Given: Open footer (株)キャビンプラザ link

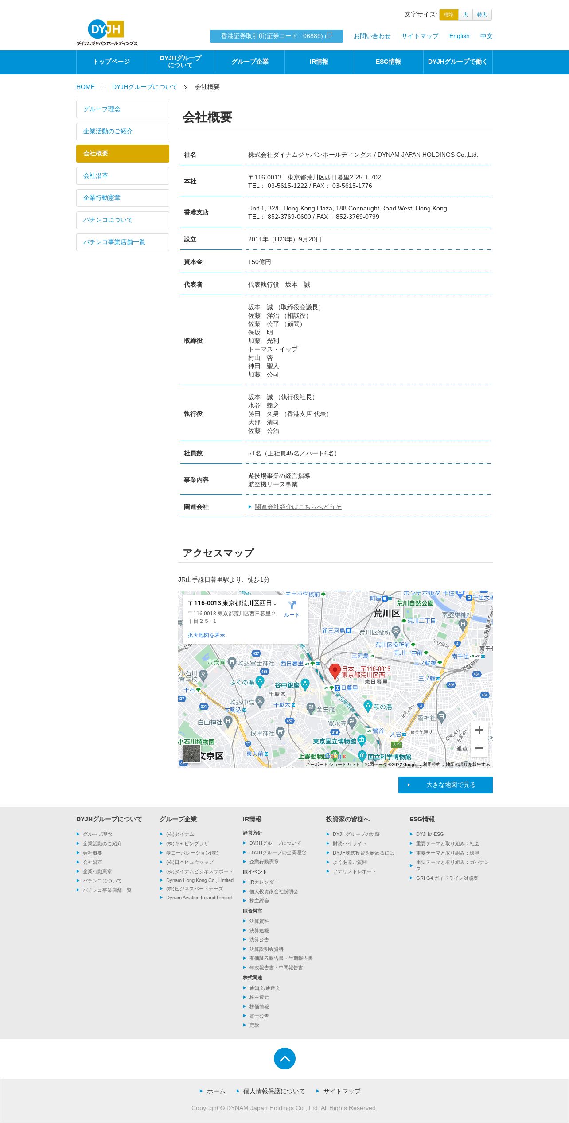Looking at the screenshot, I should (187, 843).
